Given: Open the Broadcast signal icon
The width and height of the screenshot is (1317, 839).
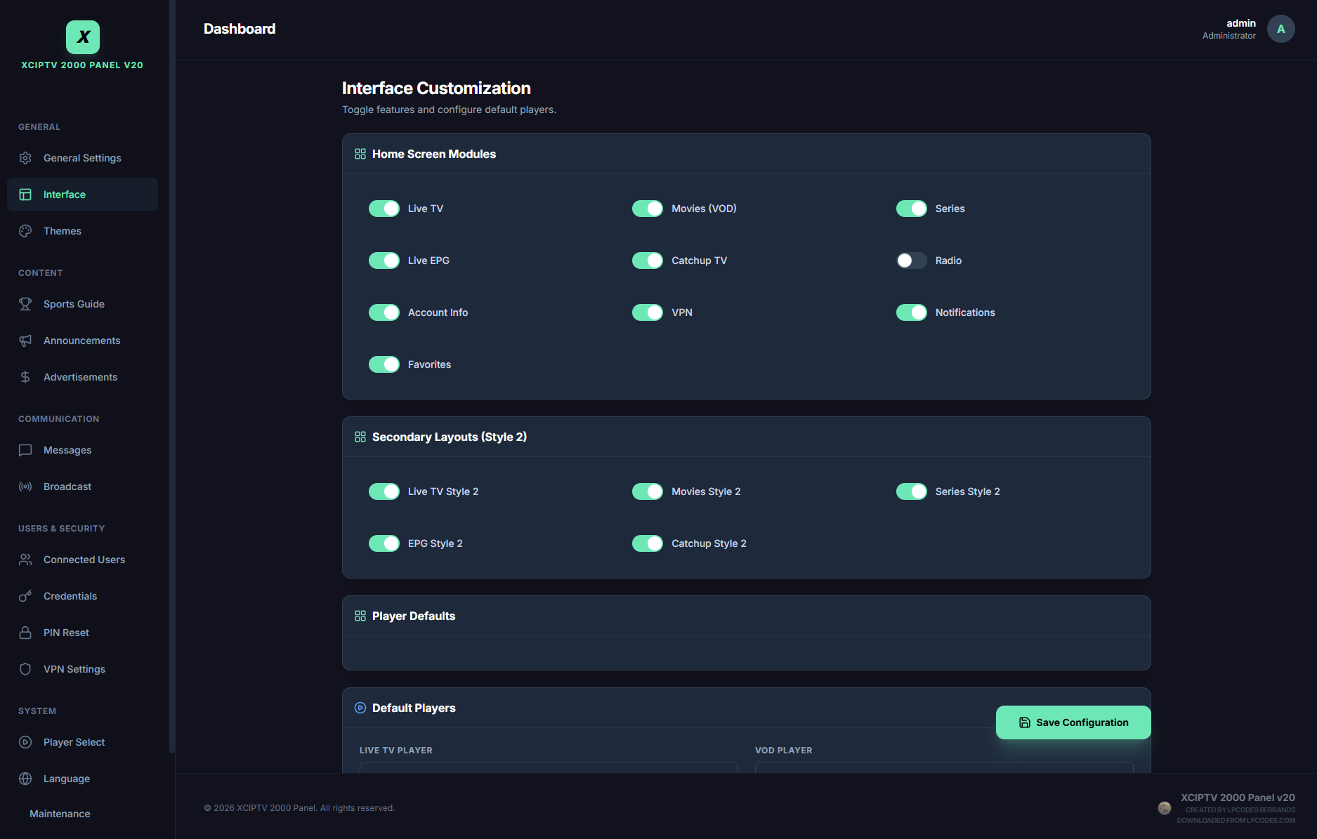Looking at the screenshot, I should (x=25, y=487).
